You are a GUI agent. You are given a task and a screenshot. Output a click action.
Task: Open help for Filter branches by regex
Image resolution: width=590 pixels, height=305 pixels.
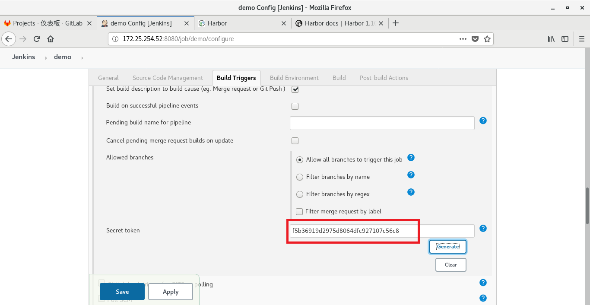411,192
